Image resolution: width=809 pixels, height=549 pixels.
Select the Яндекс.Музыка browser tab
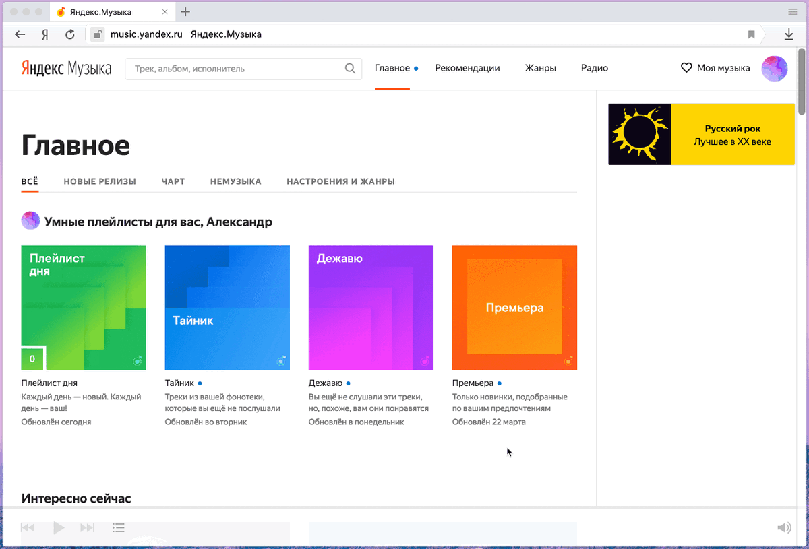point(113,12)
